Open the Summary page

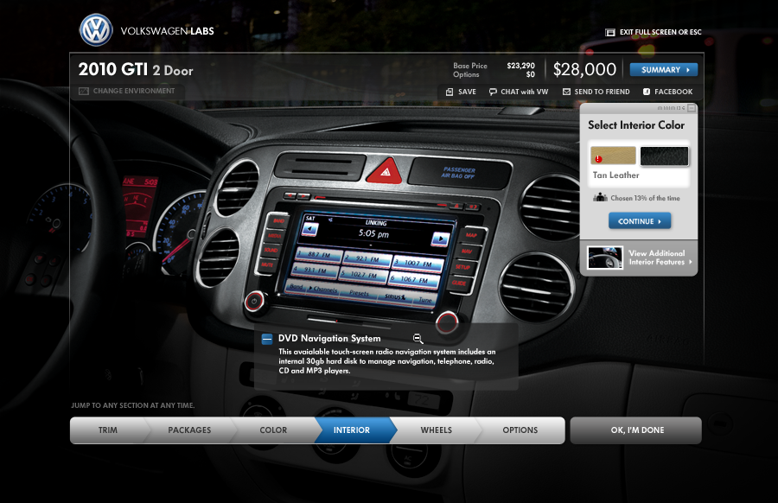point(663,70)
